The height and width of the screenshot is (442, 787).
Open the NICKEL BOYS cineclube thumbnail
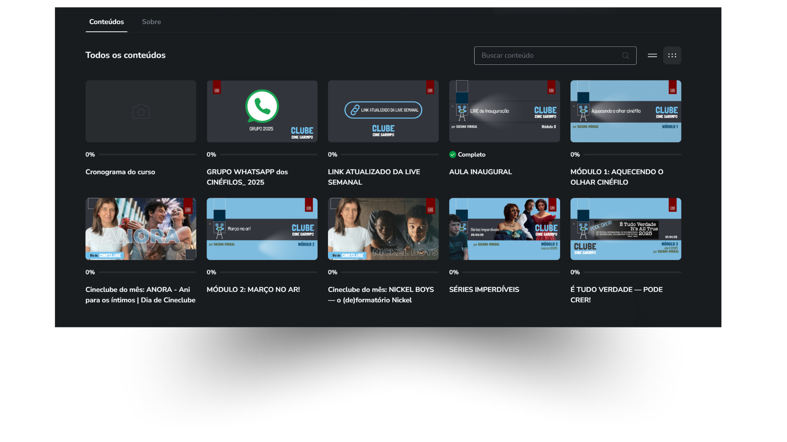tap(383, 229)
